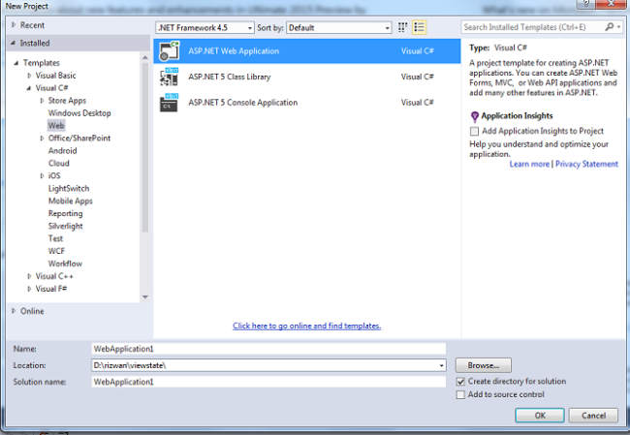Select the WCF category
The height and width of the screenshot is (435, 630).
(x=56, y=251)
